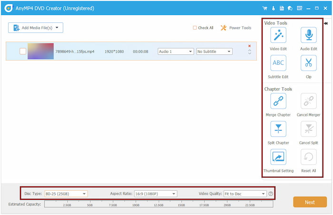
Task: Open the Video Quality dropdown
Action: (x=245, y=194)
